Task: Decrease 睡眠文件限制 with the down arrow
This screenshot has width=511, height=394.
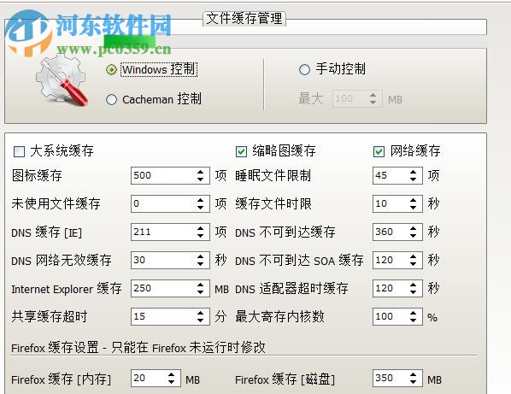Action: (x=413, y=179)
